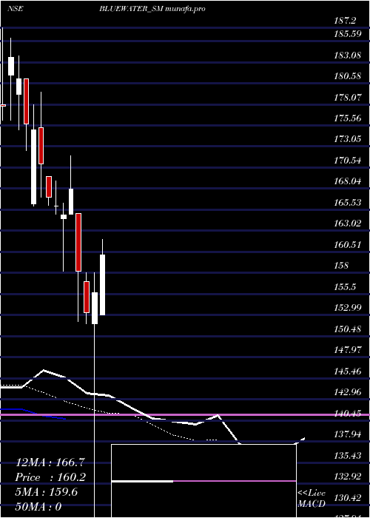Screen dimensions: 370x518
Task: Click the 132.92 price axis label
Action: pyautogui.click(x=348, y=476)
